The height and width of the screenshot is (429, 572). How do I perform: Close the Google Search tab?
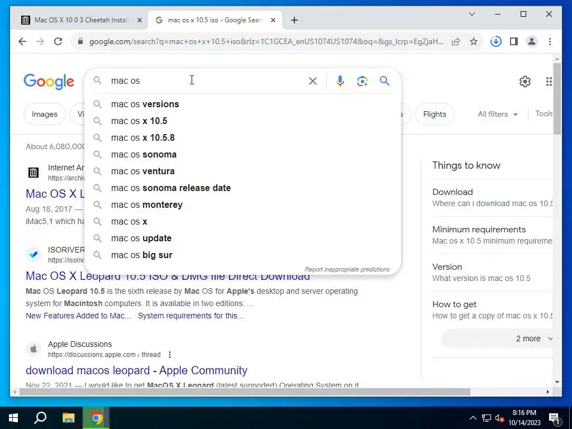coord(273,20)
